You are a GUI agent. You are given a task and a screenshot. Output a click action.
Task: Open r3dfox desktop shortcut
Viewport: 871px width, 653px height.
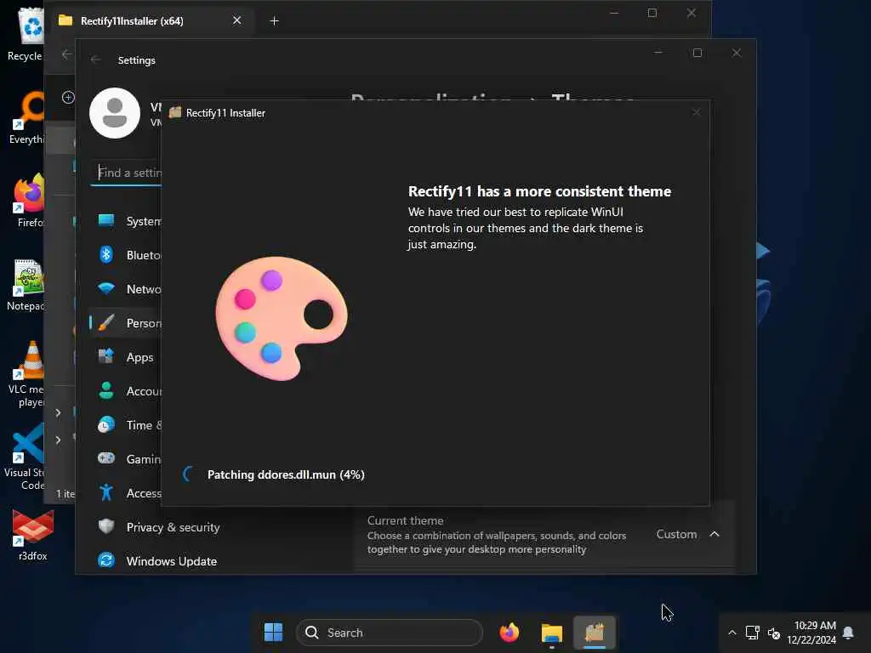pos(33,536)
